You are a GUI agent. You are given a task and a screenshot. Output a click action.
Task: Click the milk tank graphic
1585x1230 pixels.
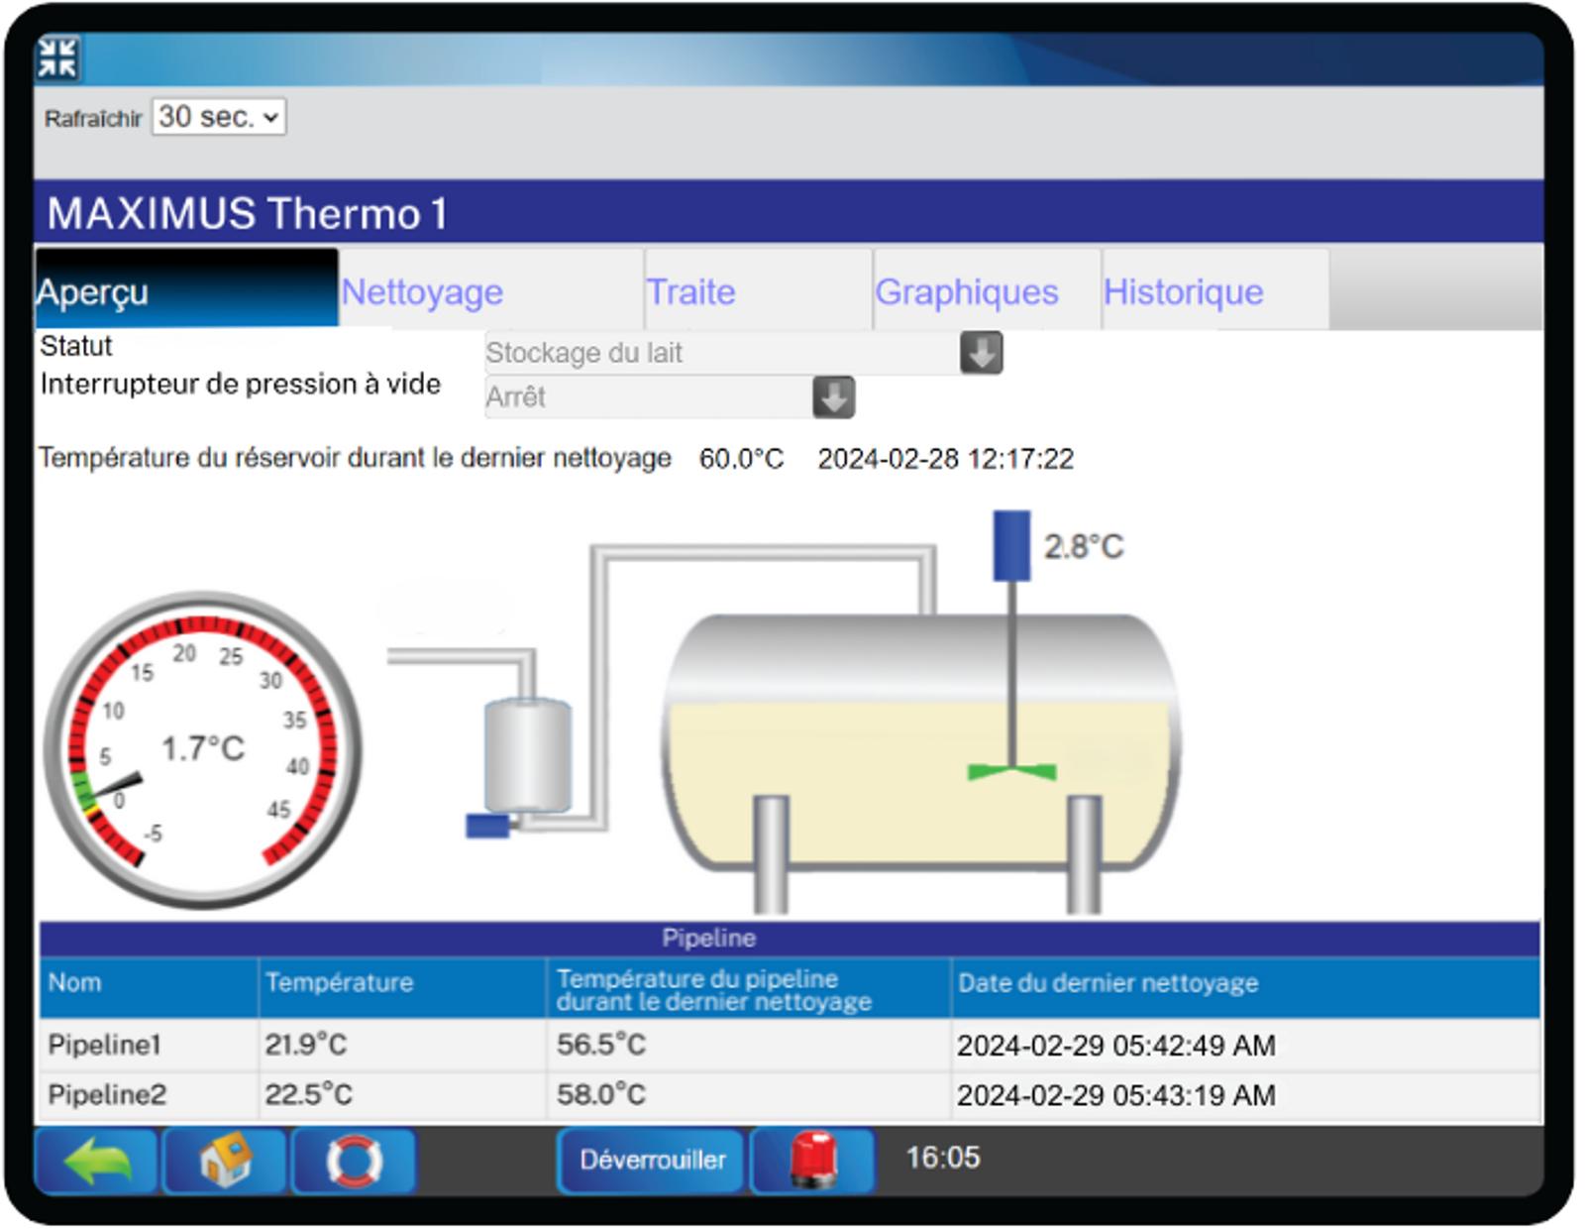[921, 743]
